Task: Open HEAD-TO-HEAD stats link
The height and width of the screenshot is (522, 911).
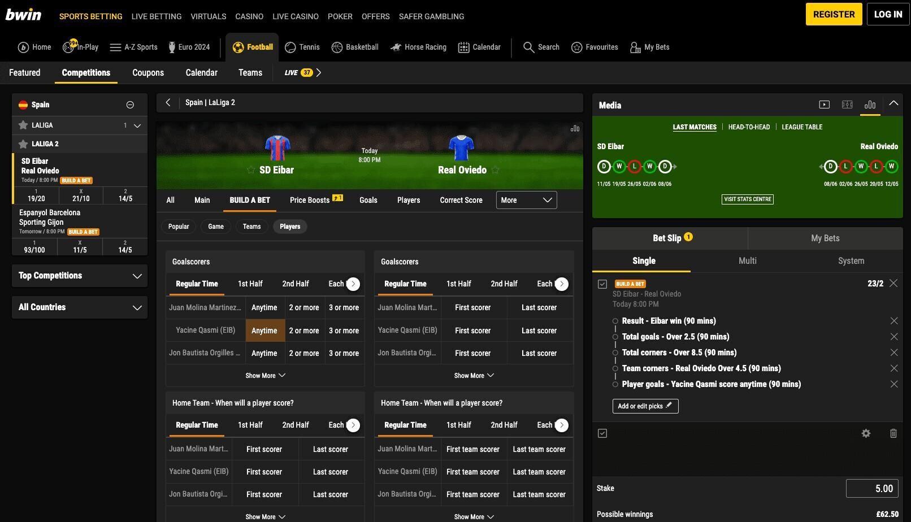Action: pos(749,127)
